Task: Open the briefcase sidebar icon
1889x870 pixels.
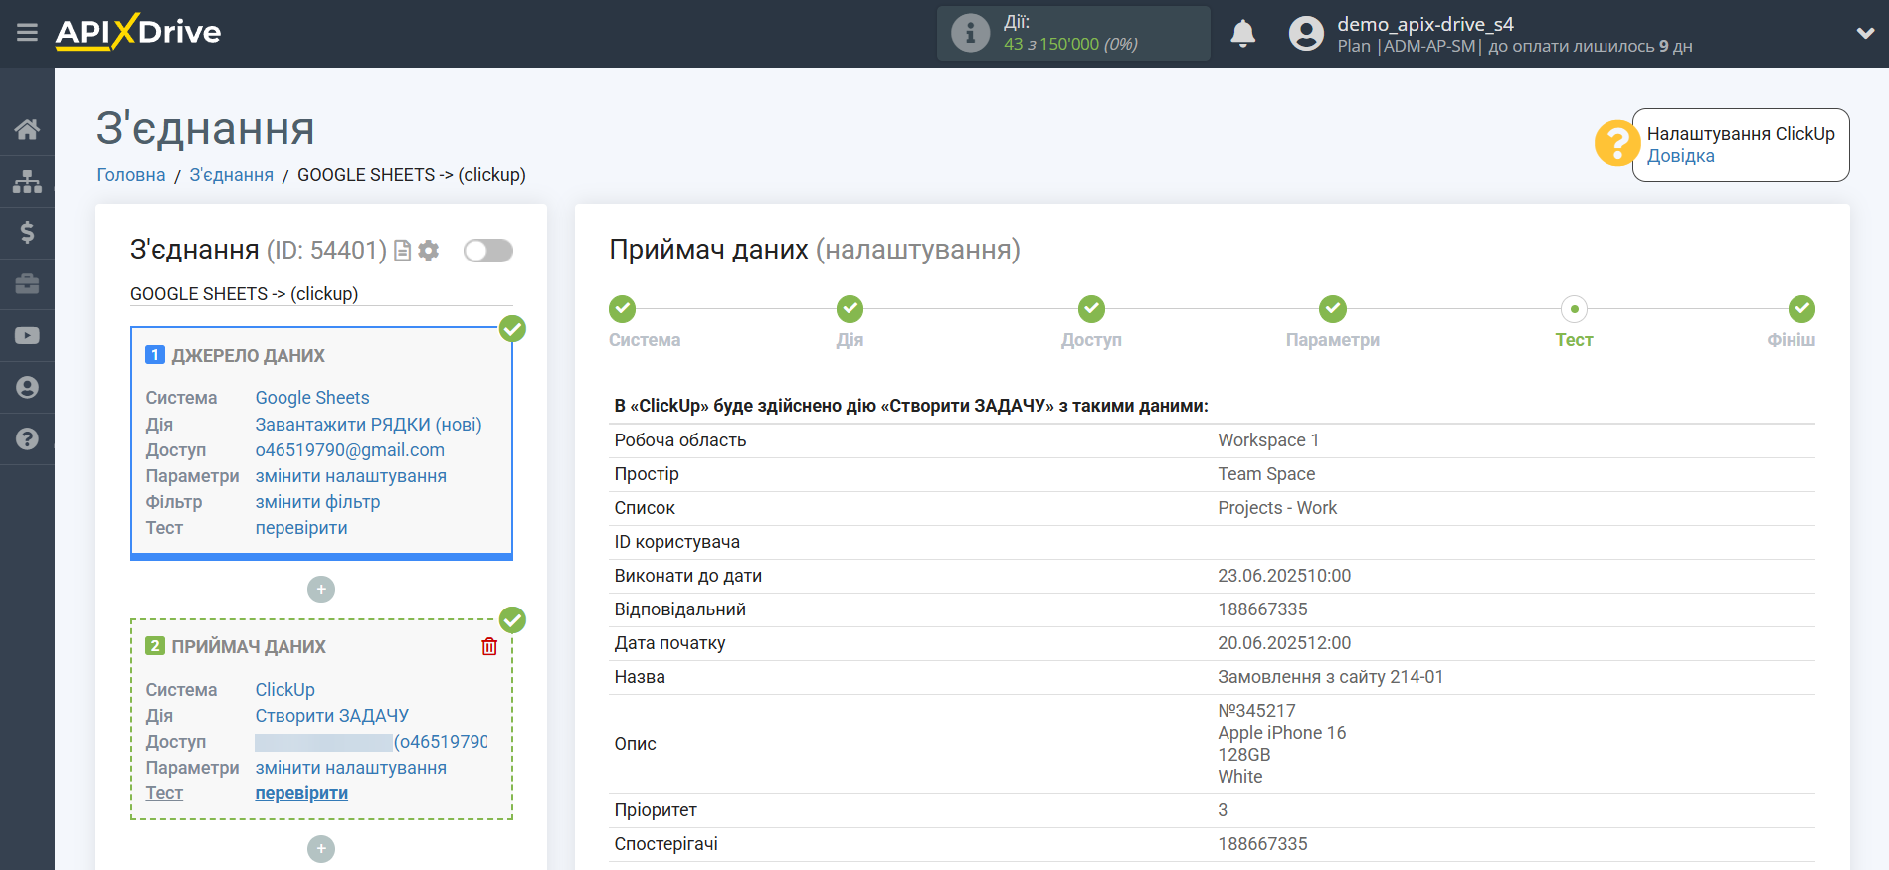Action: 27,284
